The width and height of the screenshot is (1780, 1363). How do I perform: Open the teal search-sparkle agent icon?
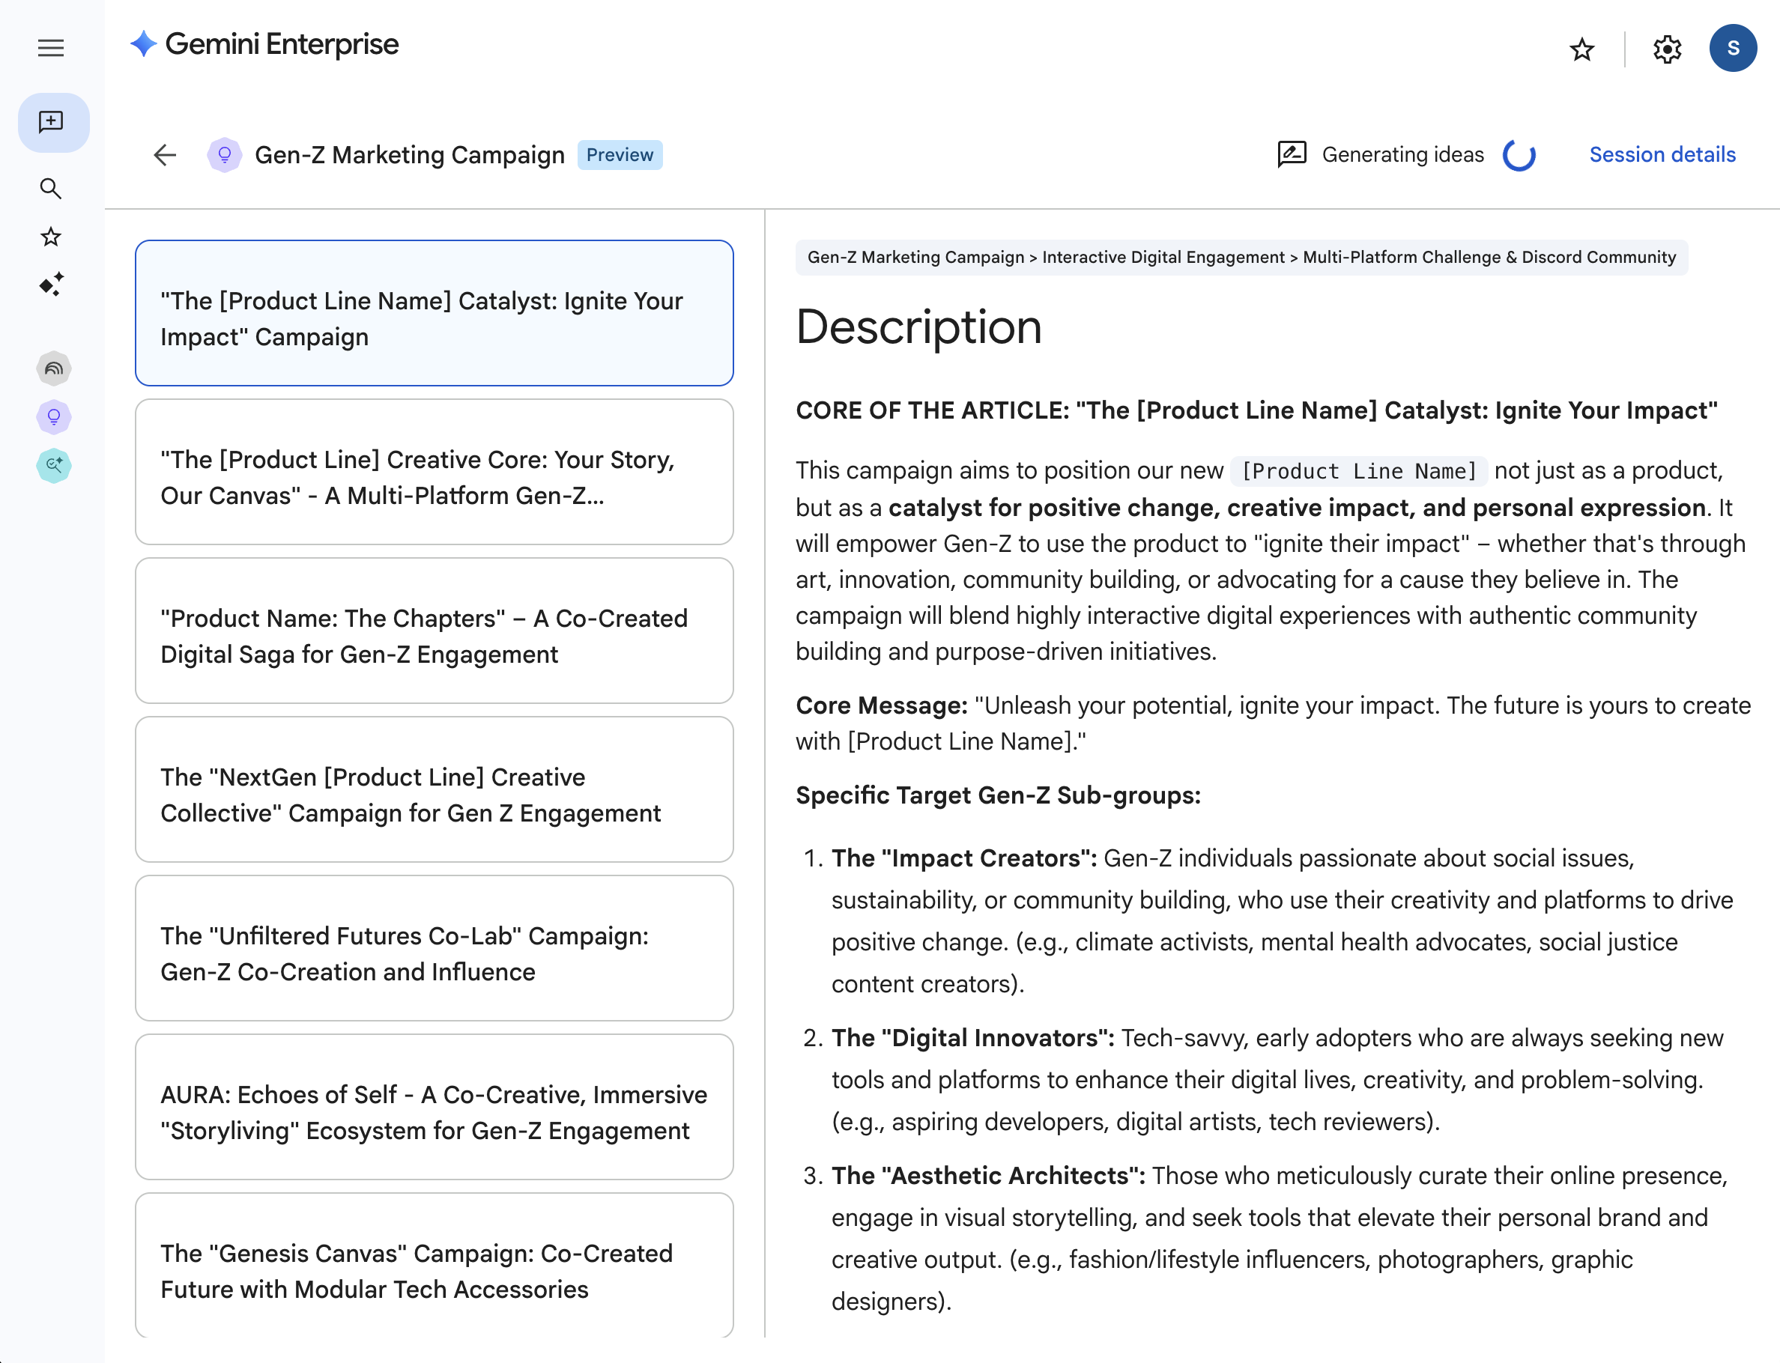pos(54,465)
